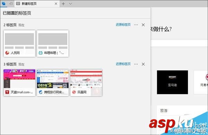Open the 亚马逊 top site tile
The width and height of the screenshot is (208, 135).
click(172, 82)
